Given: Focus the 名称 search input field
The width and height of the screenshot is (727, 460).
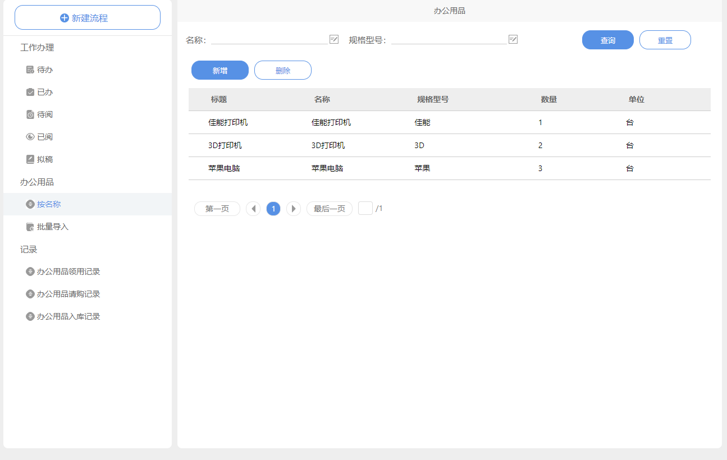Looking at the screenshot, I should pos(269,39).
